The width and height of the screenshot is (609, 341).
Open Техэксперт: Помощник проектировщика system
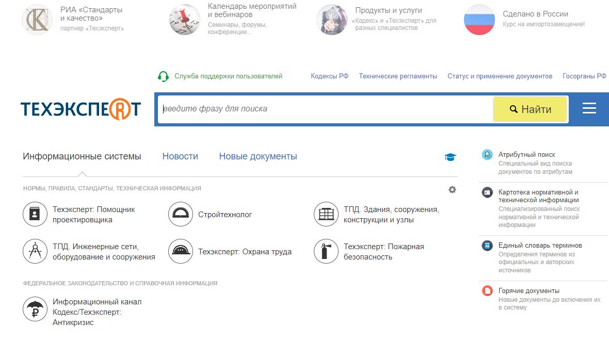93,215
